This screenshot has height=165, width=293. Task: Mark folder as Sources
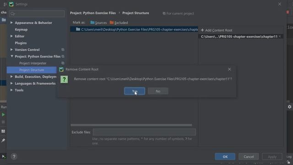(98, 22)
